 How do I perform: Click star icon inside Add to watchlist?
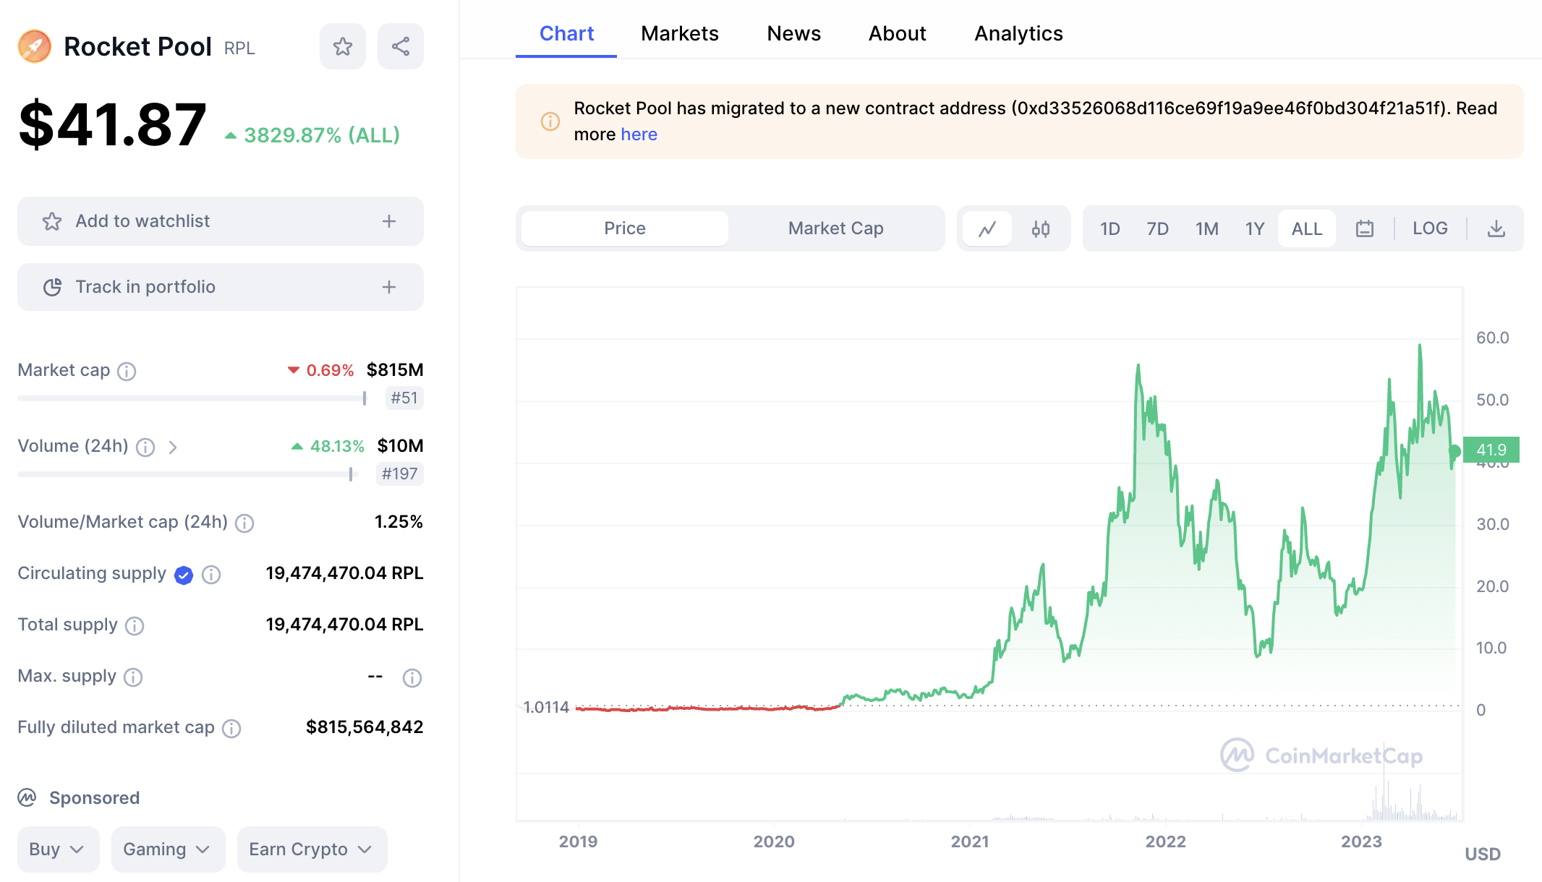[x=52, y=221]
